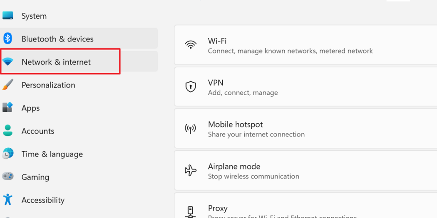Open Time & language settings label
This screenshot has height=218, width=437.
[52, 154]
